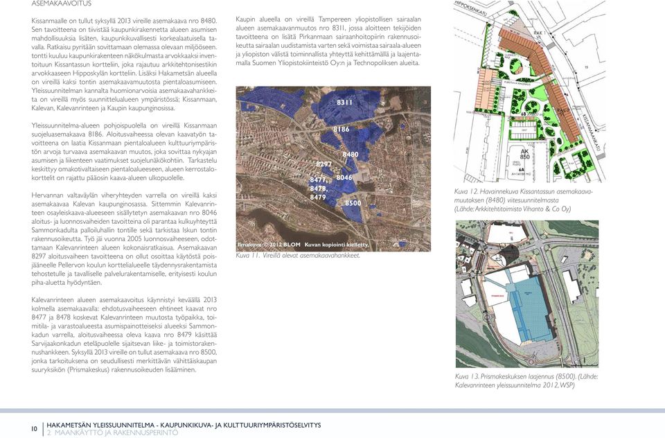Select the 8479 label on aerial map
This screenshot has width=665, height=438.
[318, 198]
